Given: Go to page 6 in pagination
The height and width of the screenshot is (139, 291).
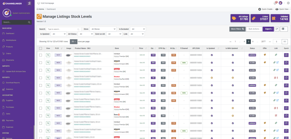Looking at the screenshot, I should [253, 41].
